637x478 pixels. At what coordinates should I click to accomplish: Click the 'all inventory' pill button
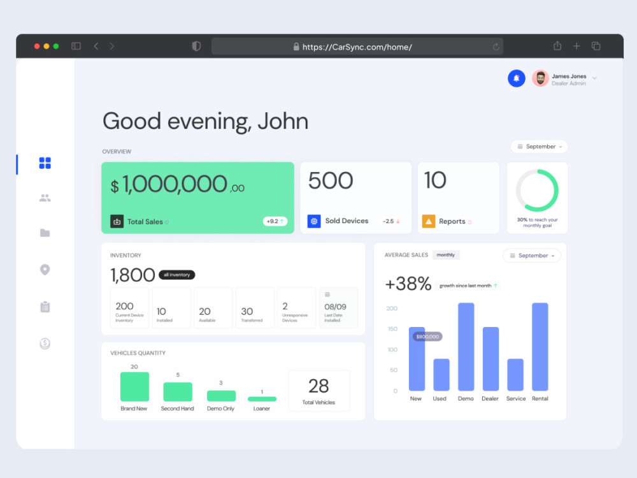click(x=176, y=275)
